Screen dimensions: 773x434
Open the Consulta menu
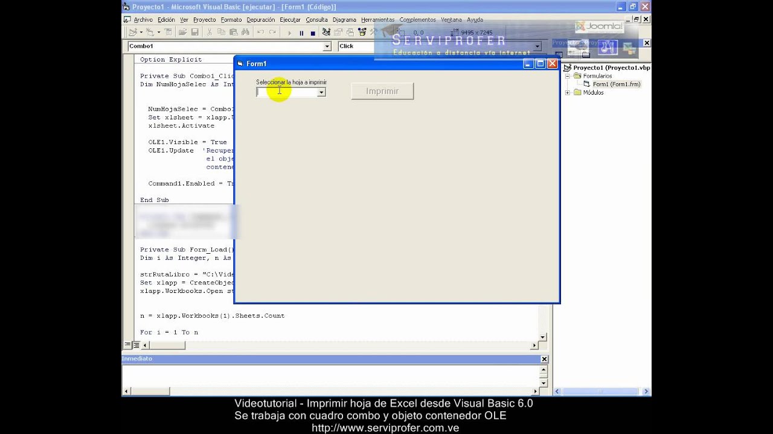tap(316, 20)
